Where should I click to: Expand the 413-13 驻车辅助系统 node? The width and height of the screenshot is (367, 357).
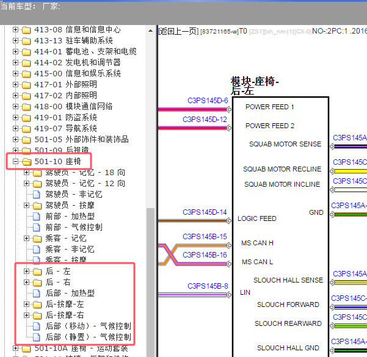15,41
